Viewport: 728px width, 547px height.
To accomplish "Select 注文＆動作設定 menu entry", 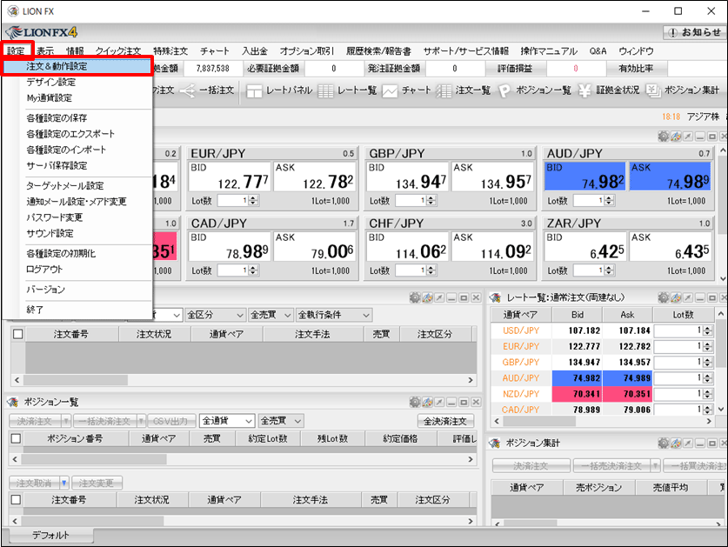I will coord(78,66).
